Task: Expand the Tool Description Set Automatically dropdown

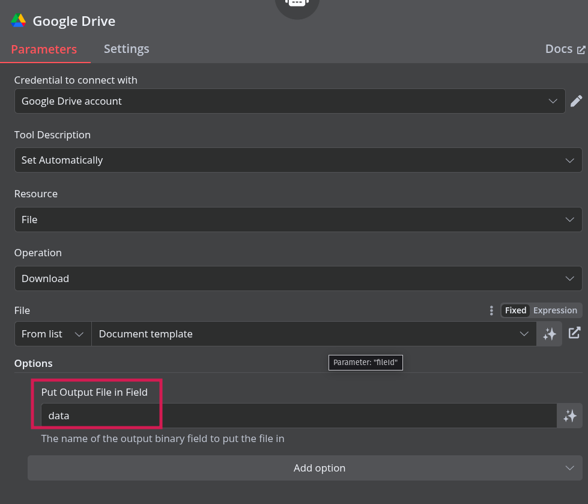Action: (x=298, y=161)
